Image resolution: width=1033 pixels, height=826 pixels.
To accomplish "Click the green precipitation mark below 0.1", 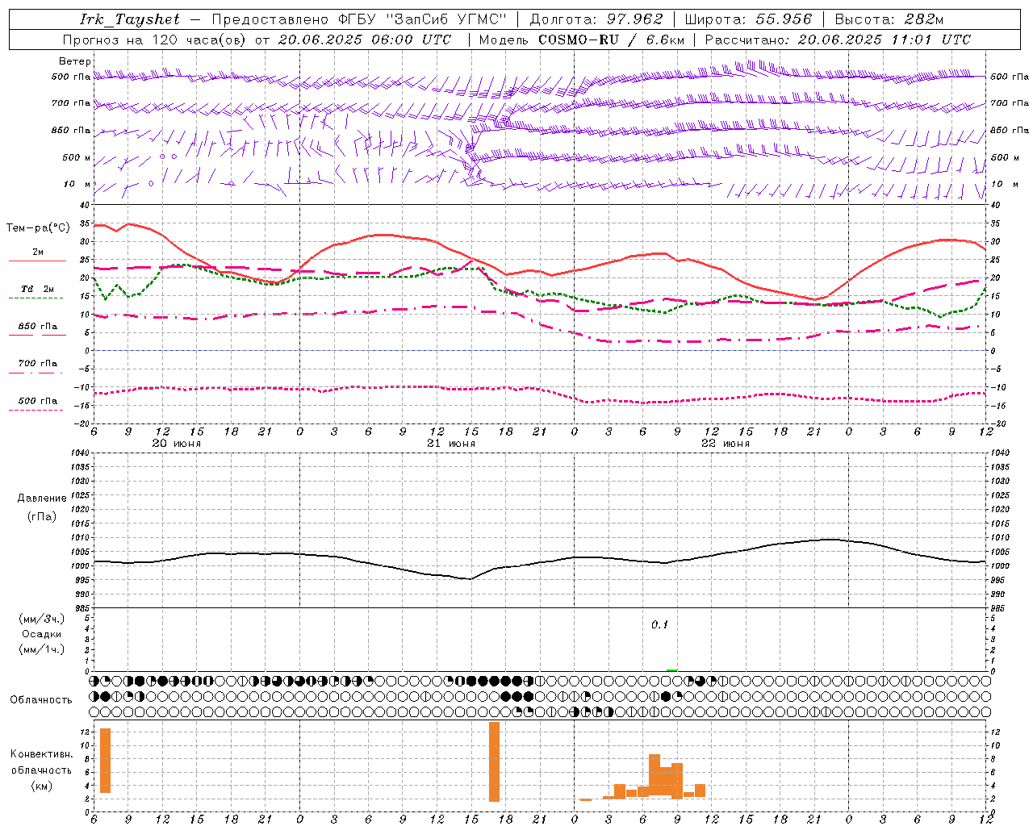I will coord(672,670).
